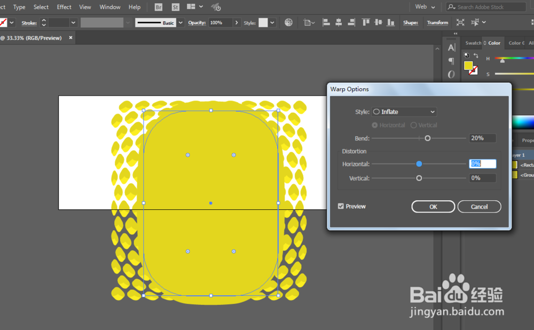Open the graphic Style dropdown arrow
534x330 pixels.
272,22
